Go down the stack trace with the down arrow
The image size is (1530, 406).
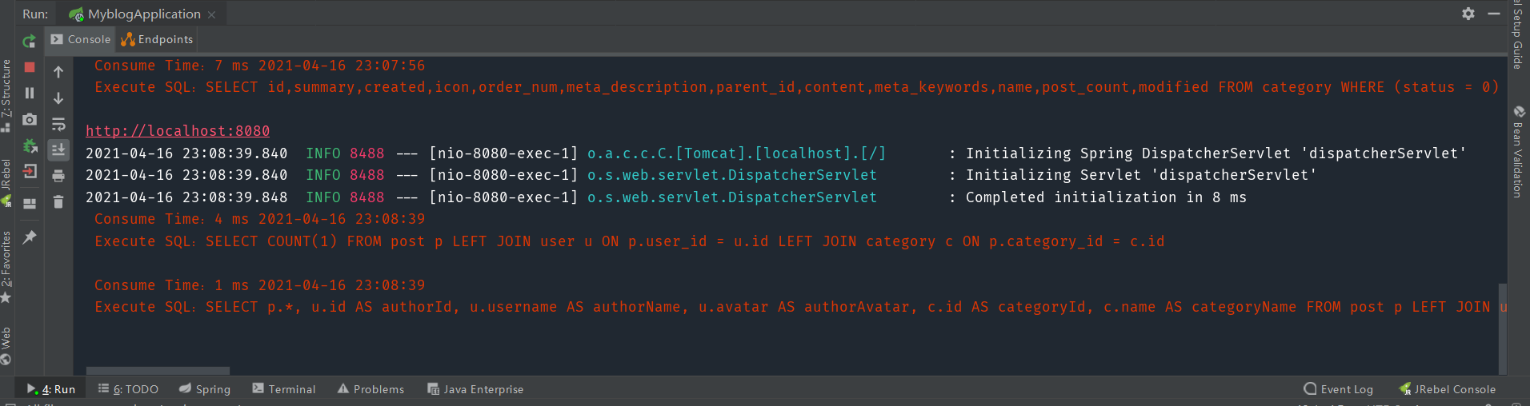(58, 98)
